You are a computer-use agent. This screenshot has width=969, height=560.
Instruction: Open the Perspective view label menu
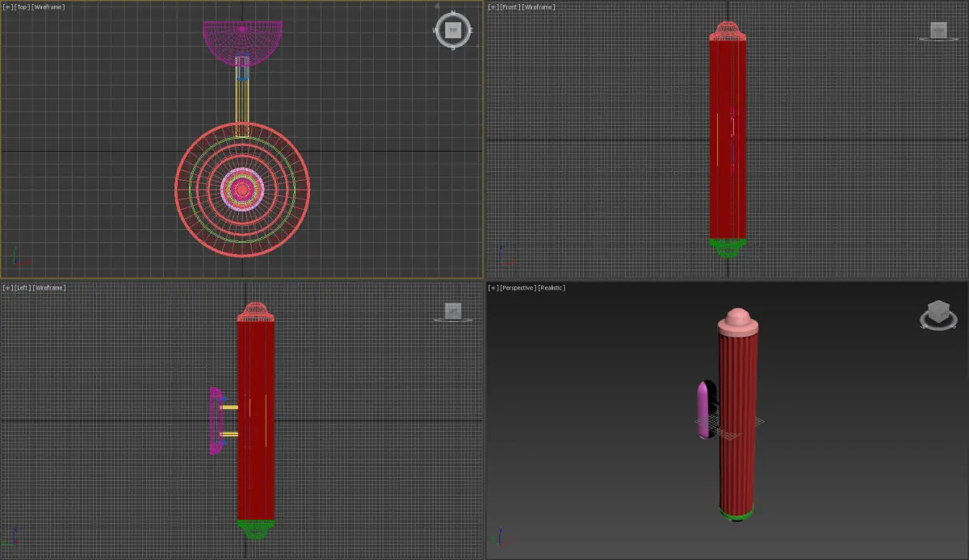point(517,288)
